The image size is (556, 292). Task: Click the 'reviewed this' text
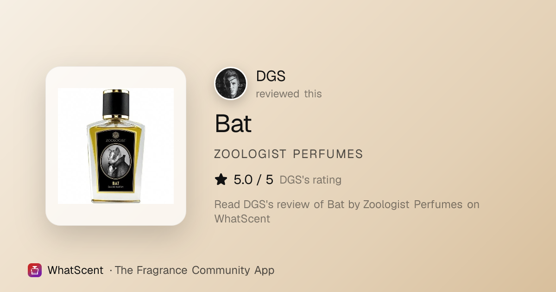pos(289,94)
